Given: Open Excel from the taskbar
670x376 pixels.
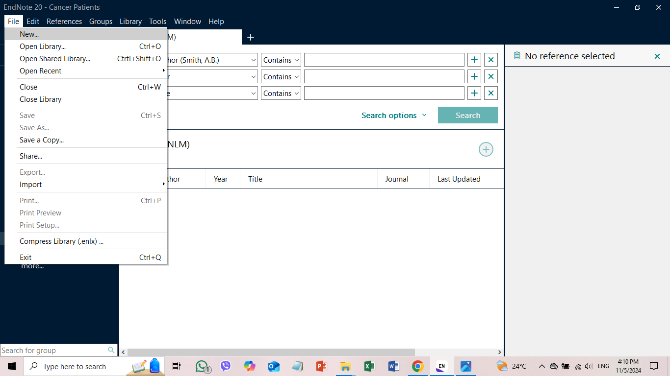Looking at the screenshot, I should [370, 366].
